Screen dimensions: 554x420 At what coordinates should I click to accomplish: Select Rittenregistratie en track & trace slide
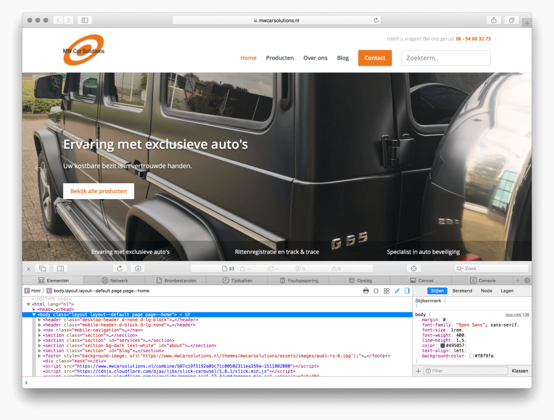point(276,252)
